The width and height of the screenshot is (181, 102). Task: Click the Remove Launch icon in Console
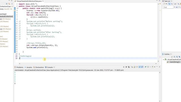click(x=126, y=67)
